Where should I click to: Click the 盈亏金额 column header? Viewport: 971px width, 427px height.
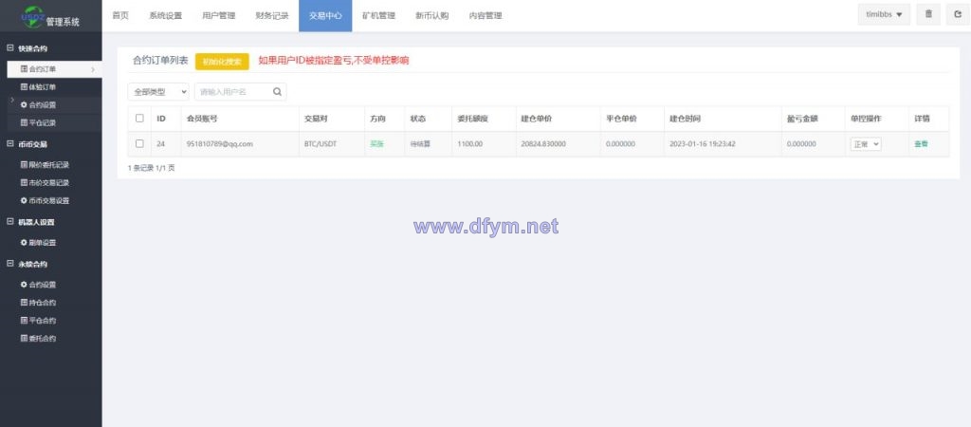(x=802, y=119)
